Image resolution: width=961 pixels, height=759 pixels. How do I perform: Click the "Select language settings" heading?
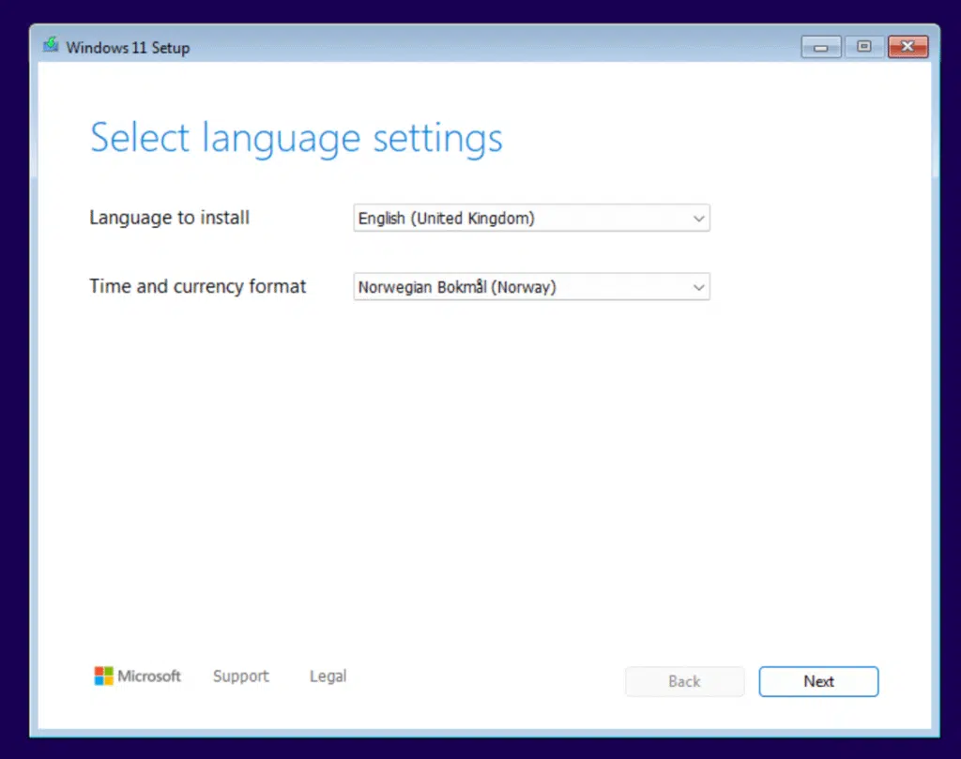(x=296, y=139)
